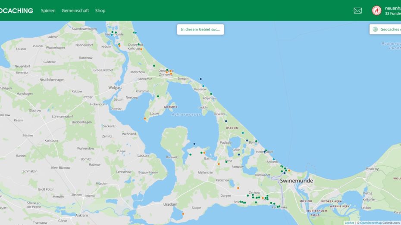401x225 pixels.
Task: Select green marker beside Benz label
Action: [226, 162]
